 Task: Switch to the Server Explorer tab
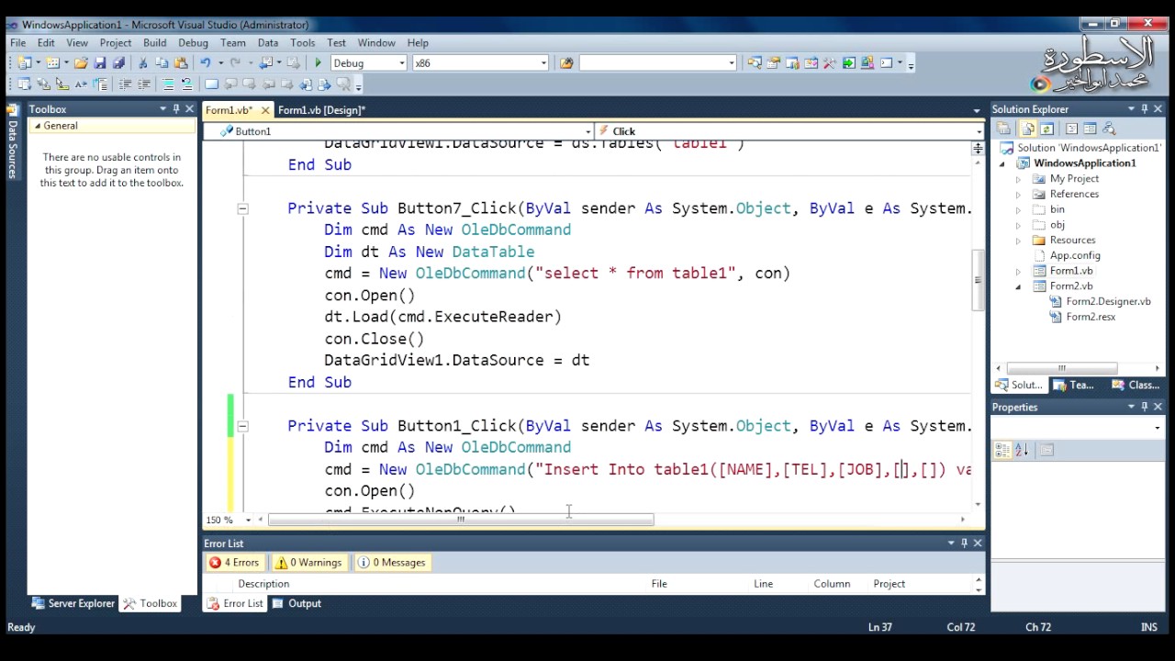click(x=73, y=603)
